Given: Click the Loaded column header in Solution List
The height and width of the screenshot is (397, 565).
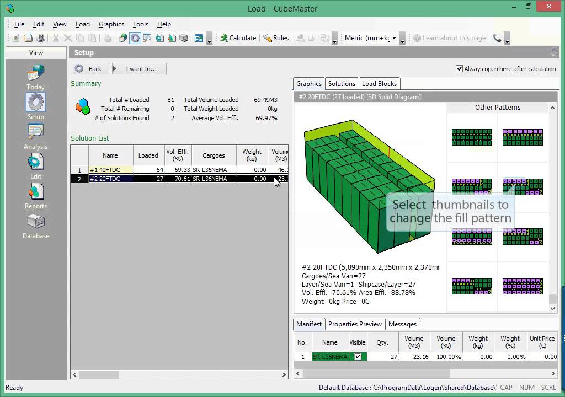Looking at the screenshot, I should click(148, 155).
